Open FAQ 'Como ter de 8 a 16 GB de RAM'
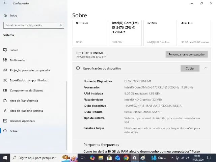216x162 pixels. pos(142,152)
